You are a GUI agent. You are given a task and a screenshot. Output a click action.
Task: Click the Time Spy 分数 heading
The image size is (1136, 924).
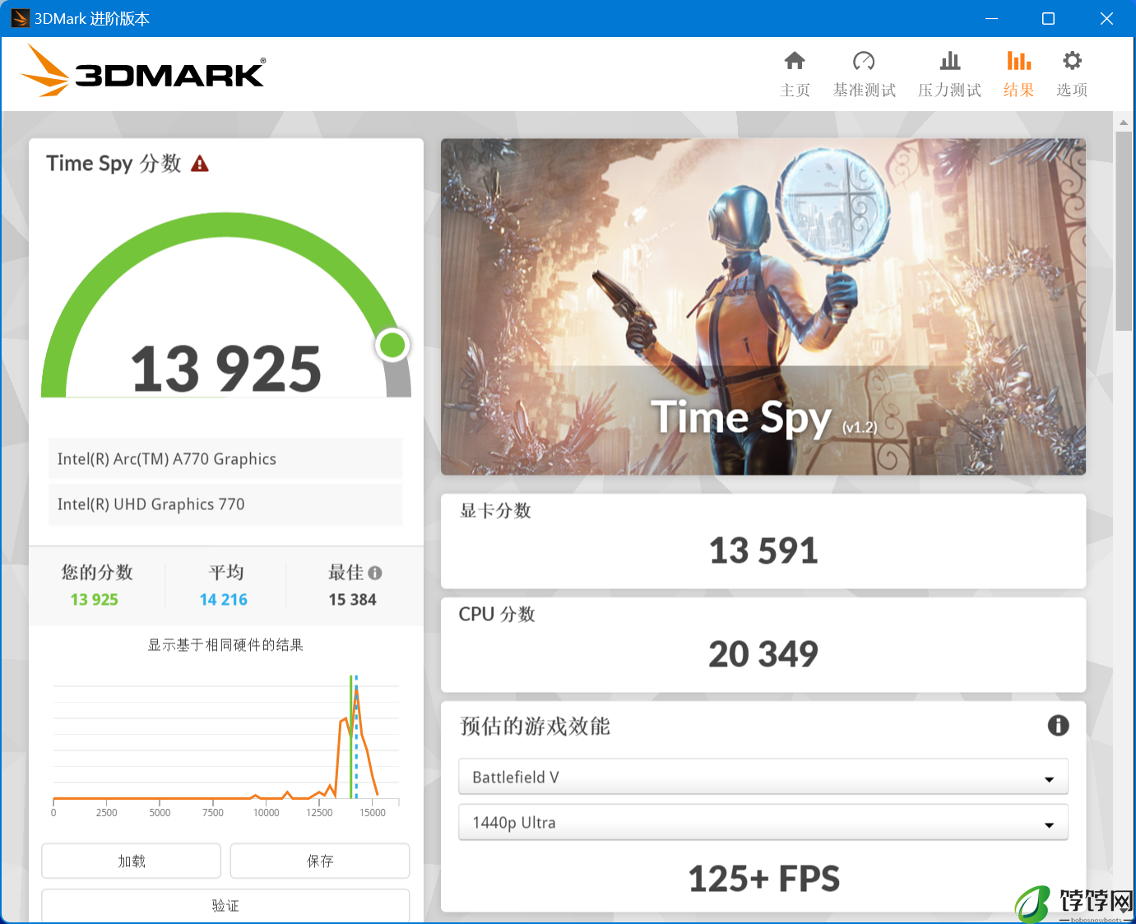coord(114,164)
